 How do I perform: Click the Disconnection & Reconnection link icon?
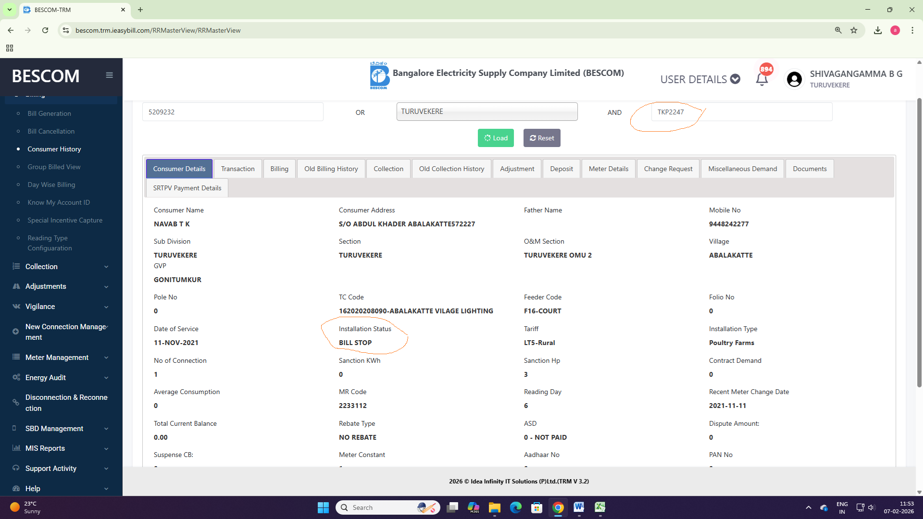[x=15, y=403]
